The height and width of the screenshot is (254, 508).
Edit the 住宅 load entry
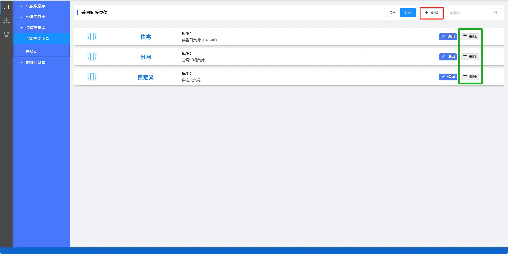point(448,37)
